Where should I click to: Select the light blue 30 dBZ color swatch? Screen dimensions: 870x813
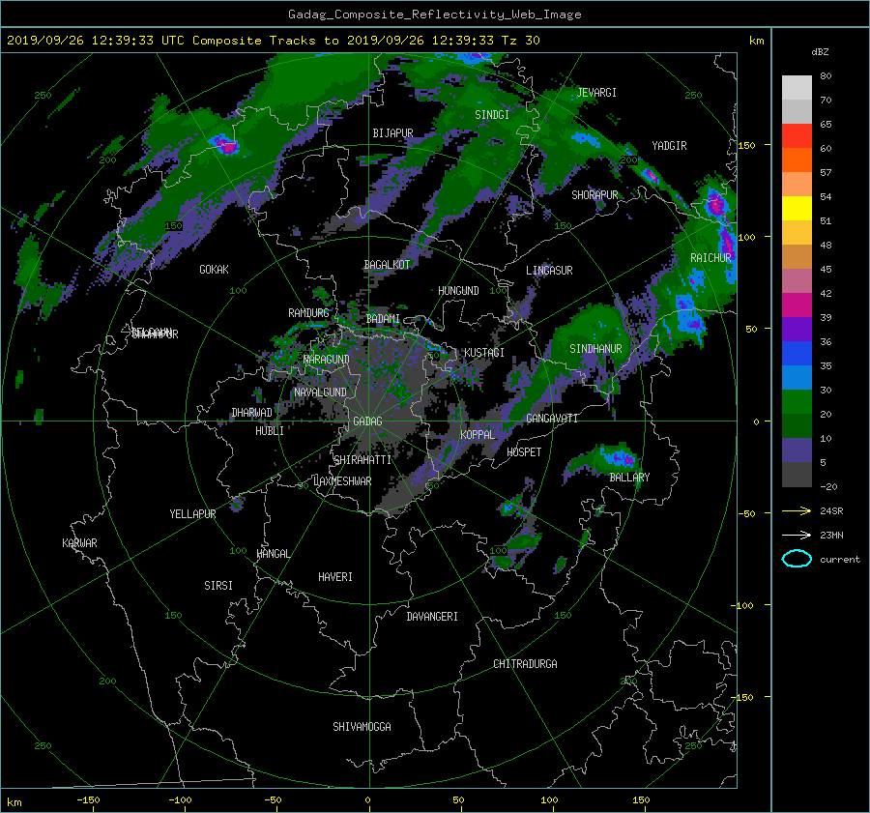tap(797, 377)
